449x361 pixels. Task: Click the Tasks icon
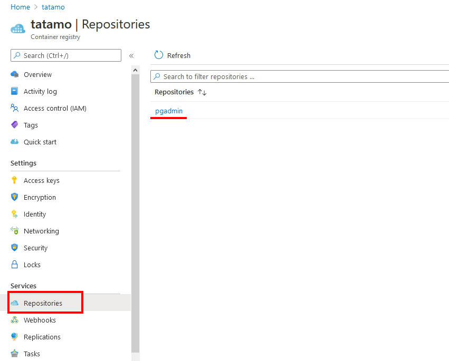pyautogui.click(x=15, y=354)
